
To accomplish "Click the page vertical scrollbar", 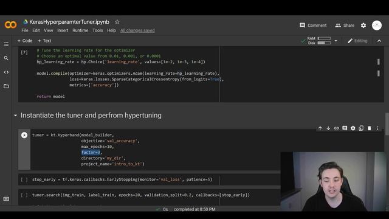I will click(387, 123).
